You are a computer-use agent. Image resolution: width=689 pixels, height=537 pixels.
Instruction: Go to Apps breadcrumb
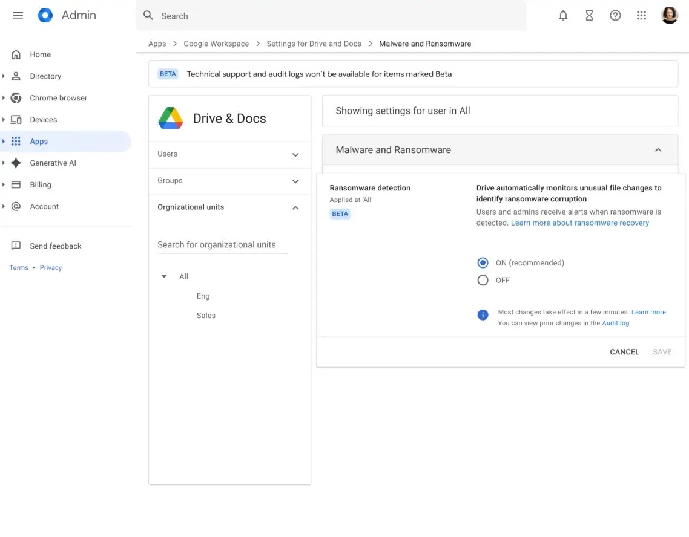point(157,44)
